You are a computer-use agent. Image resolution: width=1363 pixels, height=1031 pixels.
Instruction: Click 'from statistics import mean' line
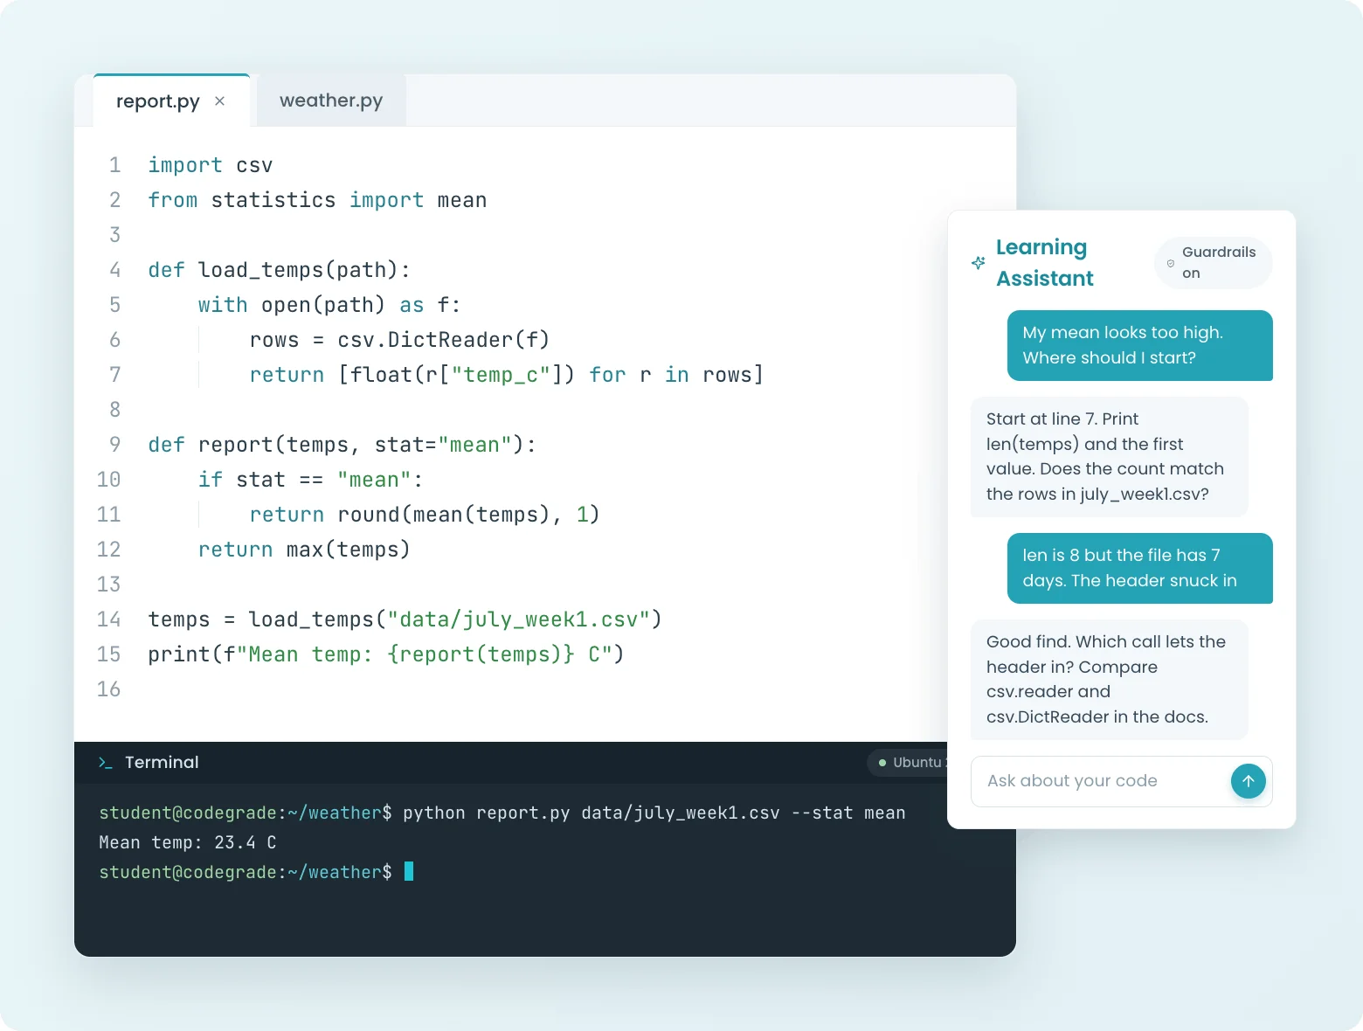pyautogui.click(x=317, y=200)
